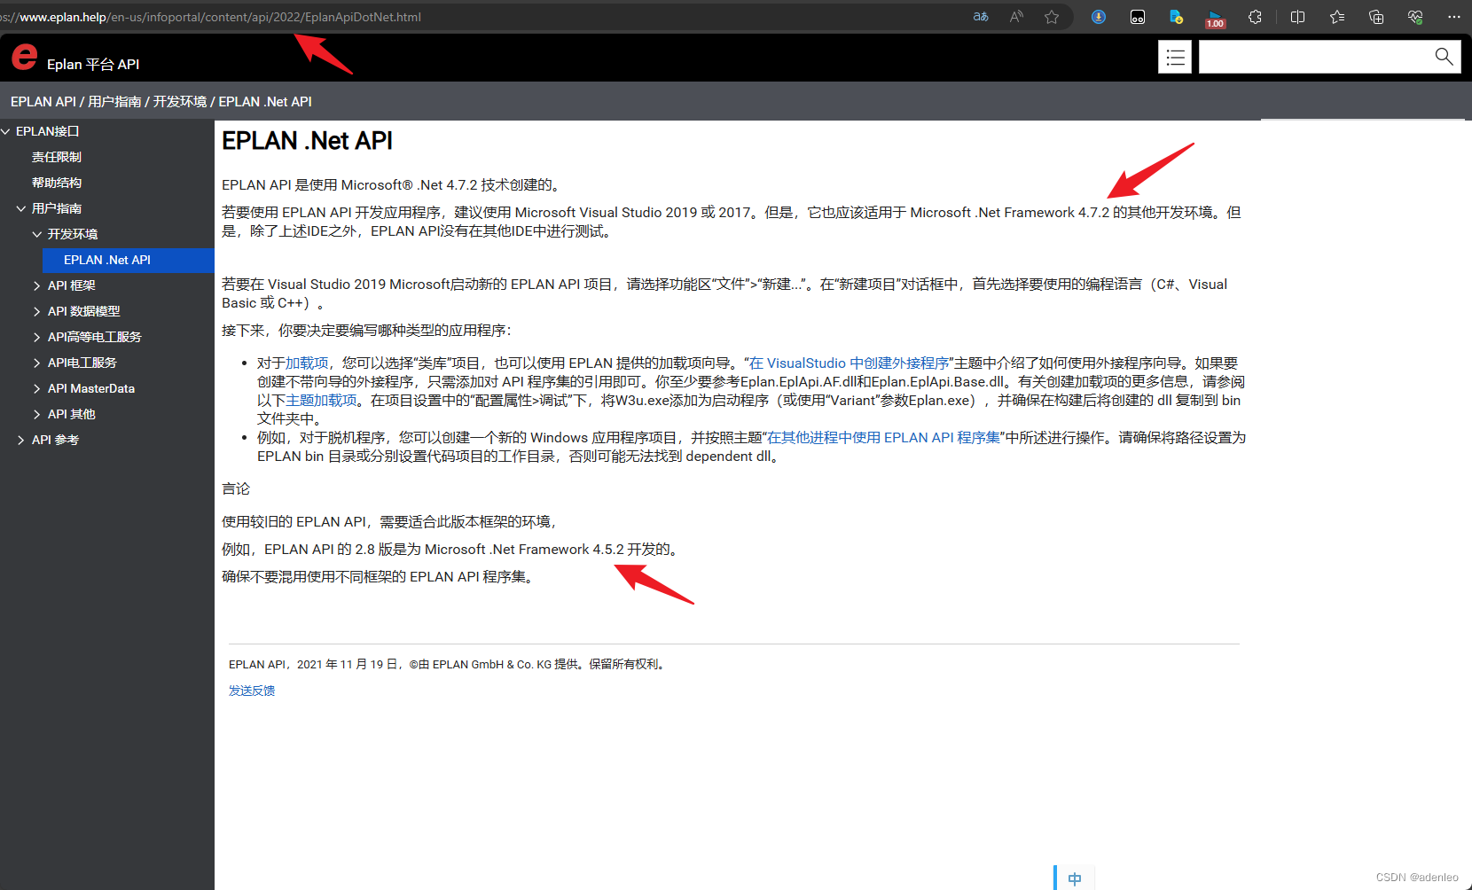Open the browser extensions puzzle icon
1472x890 pixels.
[1255, 17]
